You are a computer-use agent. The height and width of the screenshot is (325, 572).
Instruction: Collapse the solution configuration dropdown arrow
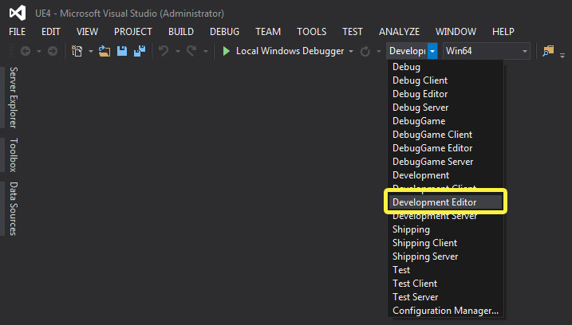pyautogui.click(x=432, y=51)
